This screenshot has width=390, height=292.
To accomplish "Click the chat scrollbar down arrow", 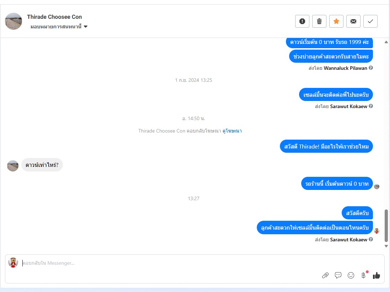I will (386, 246).
